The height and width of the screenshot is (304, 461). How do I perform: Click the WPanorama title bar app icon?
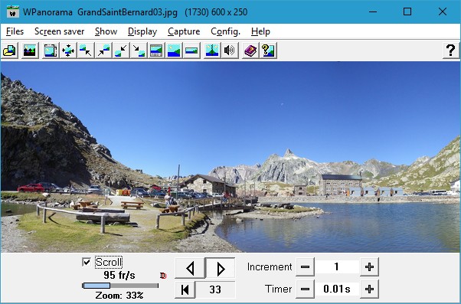point(13,12)
